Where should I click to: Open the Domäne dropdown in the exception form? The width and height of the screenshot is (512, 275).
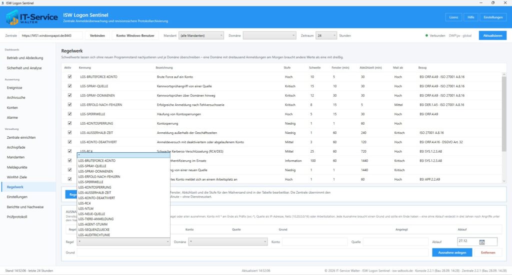pyautogui.click(x=227, y=242)
